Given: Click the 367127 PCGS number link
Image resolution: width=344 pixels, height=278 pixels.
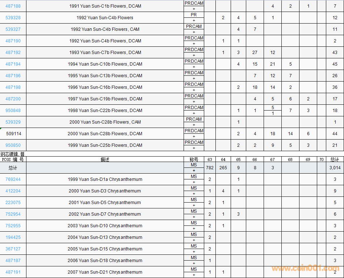Looking at the screenshot, I should pos(13,249).
